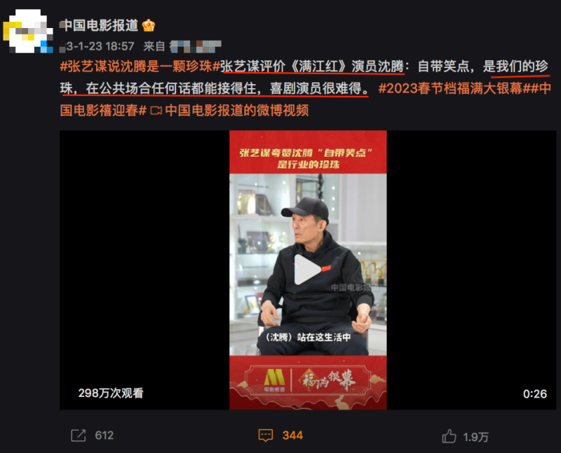Click the 0:26 video duration label
The image size is (561, 453).
point(535,393)
